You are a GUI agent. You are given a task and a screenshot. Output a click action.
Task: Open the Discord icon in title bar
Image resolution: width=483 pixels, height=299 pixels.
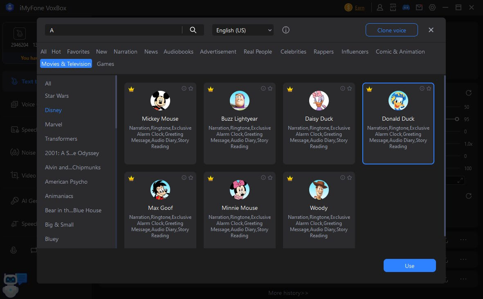pos(406,7)
